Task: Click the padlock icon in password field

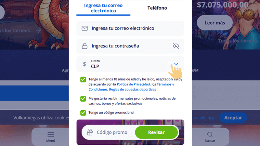Action: 84,46
